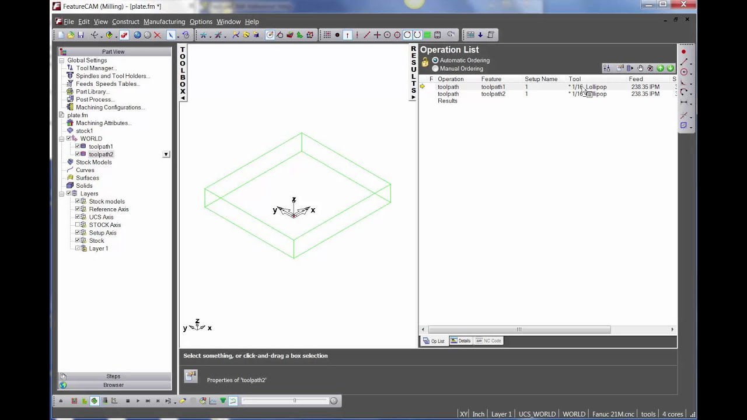Select the Dimension tool in right toolbar
Screen dimensions: 747x420
pyautogui.click(x=684, y=102)
